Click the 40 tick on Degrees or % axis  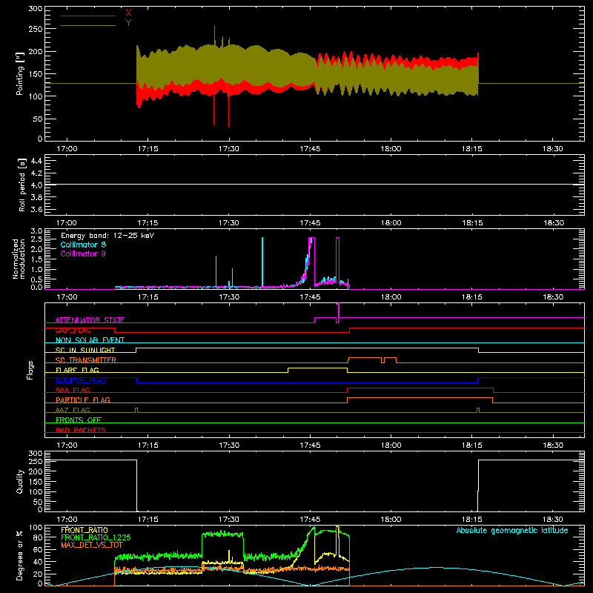coord(38,562)
